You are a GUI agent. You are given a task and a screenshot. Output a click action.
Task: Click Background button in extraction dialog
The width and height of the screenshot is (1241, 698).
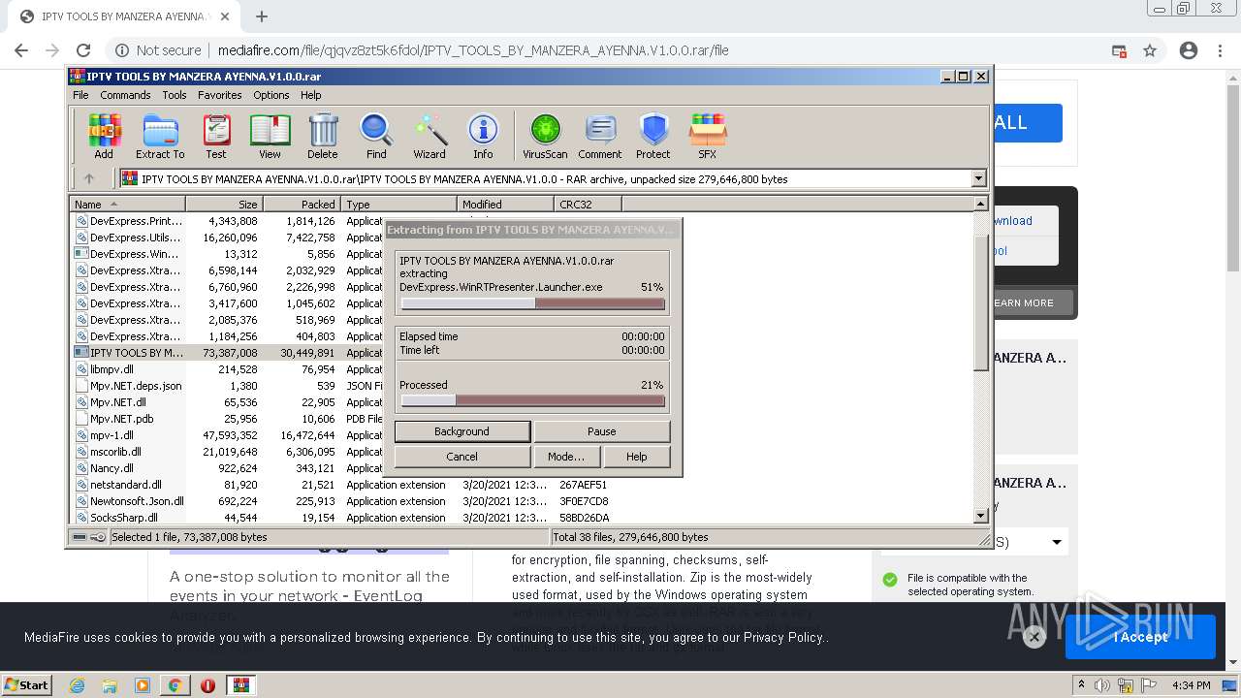click(x=461, y=431)
